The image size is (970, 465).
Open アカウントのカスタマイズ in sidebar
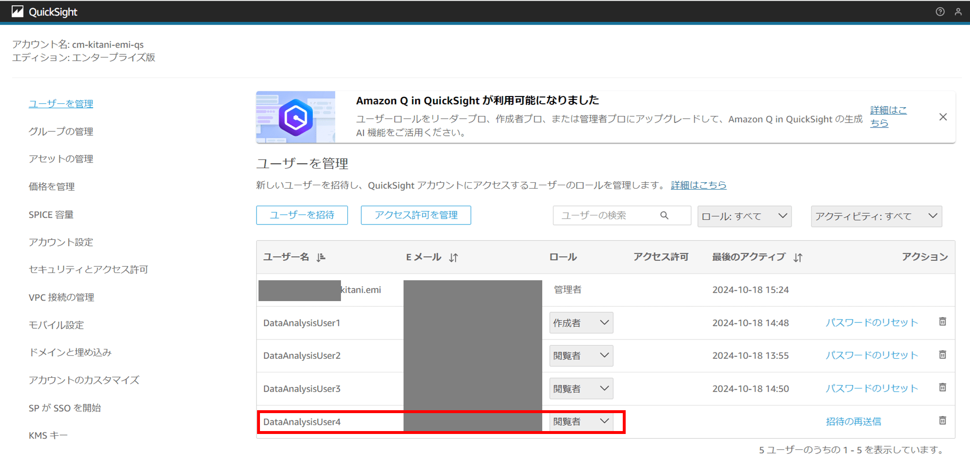84,380
